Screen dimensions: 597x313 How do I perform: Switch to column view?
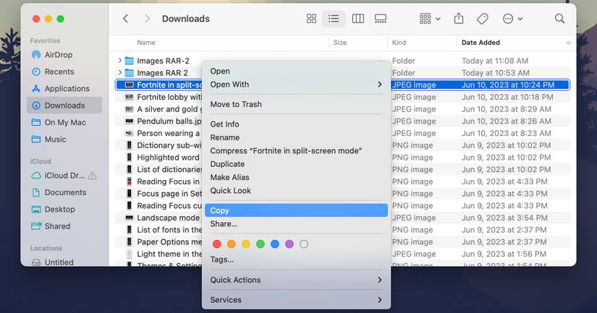(x=357, y=19)
